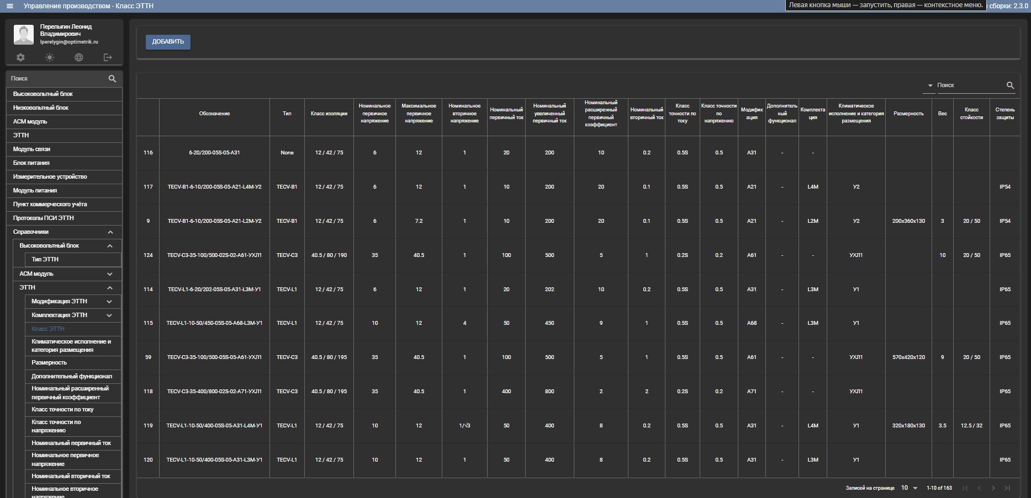The width and height of the screenshot is (1031, 498).
Task: Open settings via the gear icon
Action: point(20,57)
